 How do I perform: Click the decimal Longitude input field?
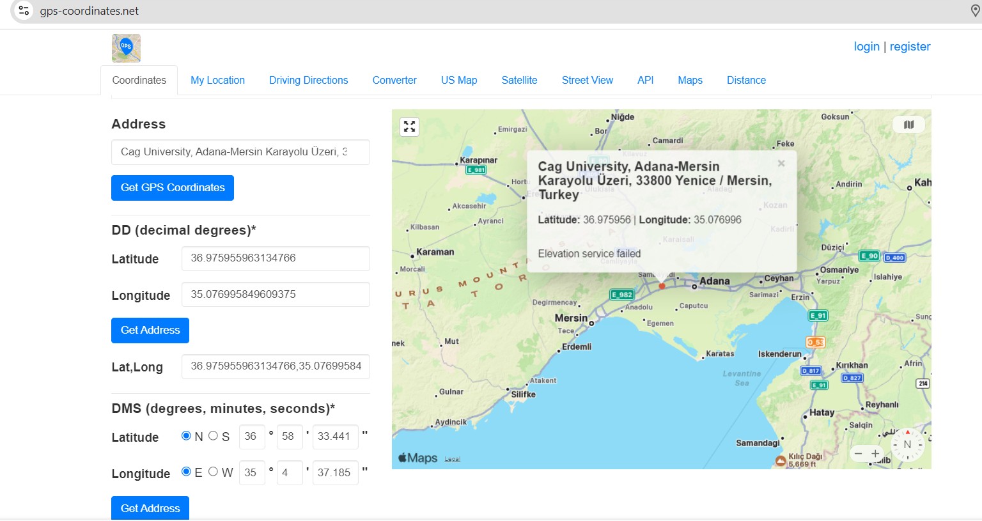coord(276,295)
